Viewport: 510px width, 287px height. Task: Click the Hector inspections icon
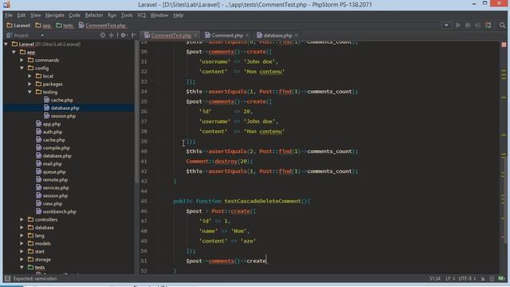click(492, 278)
